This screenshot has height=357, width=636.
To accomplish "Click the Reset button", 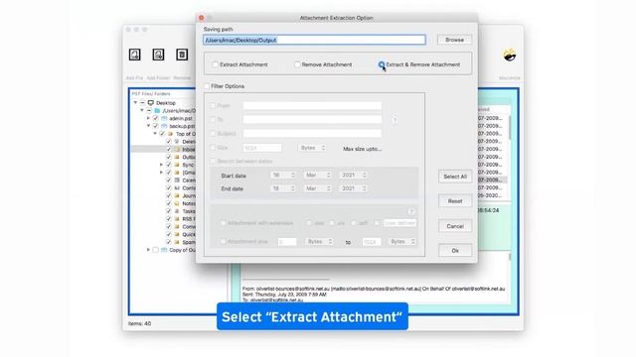I will [455, 201].
